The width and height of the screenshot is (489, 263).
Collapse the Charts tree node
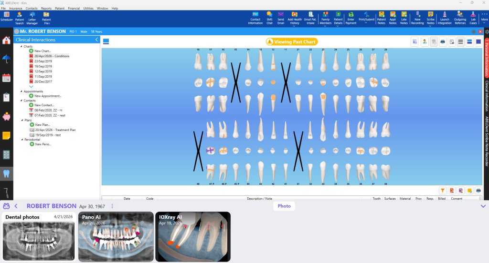tap(21, 46)
